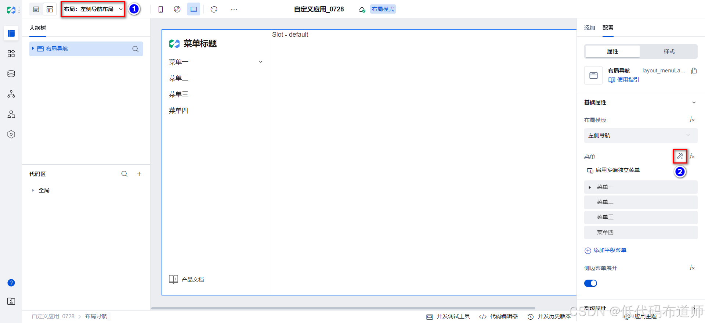Screen dimensions: 705x323
Task: Open 开发历史版本 in bottom bar
Action: [x=549, y=316]
